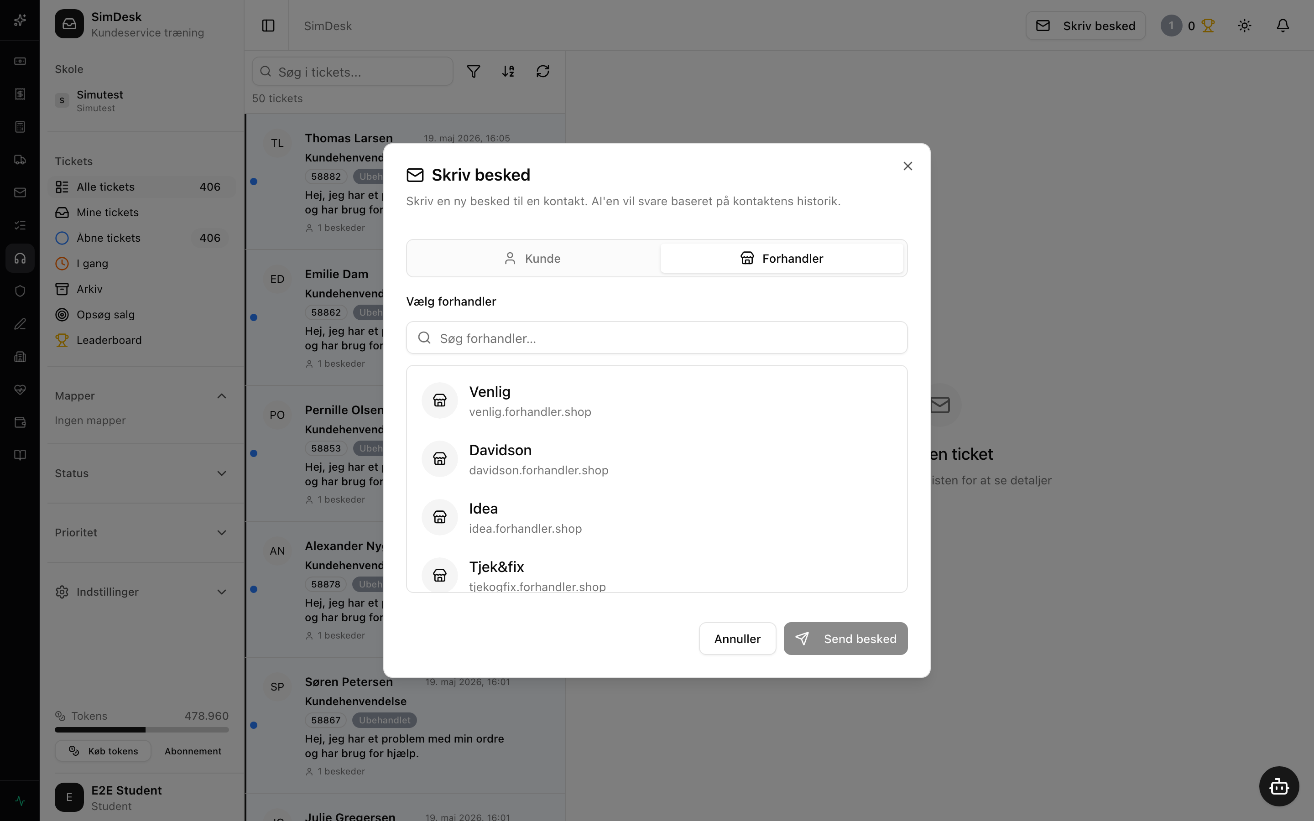Open the delivery truck icon in the rail
1314x821 pixels.
tap(20, 160)
